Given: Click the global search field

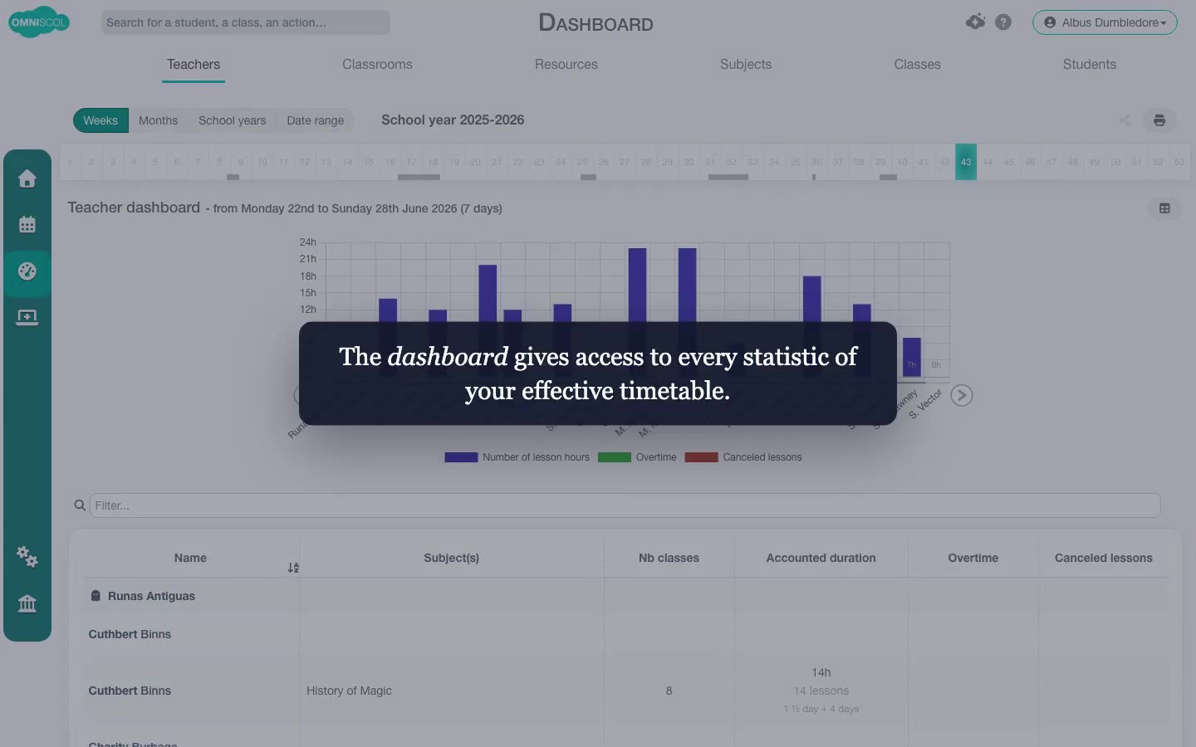Looking at the screenshot, I should click(245, 22).
